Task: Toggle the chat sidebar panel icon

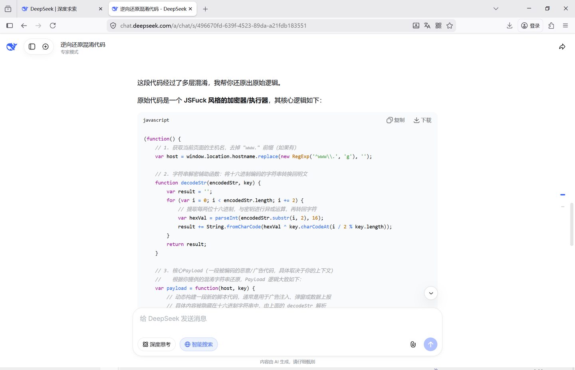Action: (32, 47)
